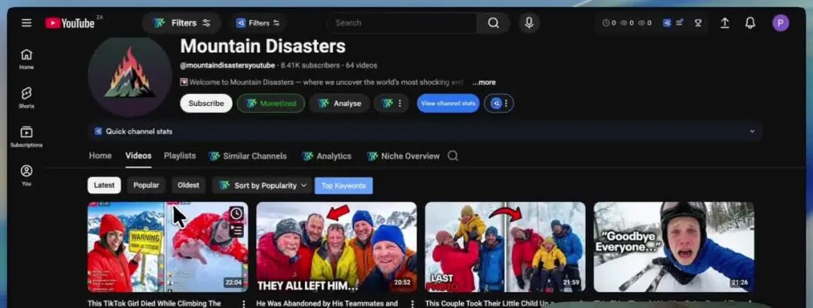Open the Sort by Popularity dropdown
This screenshot has width=813, height=308.
262,186
